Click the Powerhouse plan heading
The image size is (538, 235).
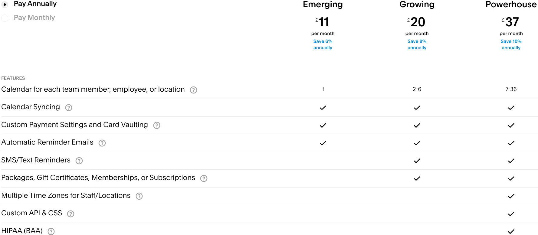click(511, 5)
